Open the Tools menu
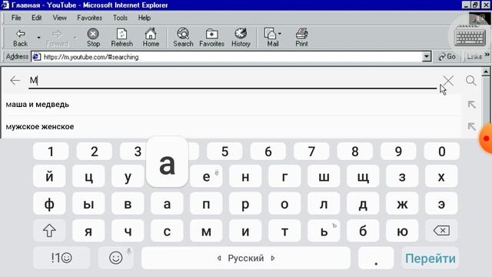Screen dimensions: 492x277 click(x=120, y=18)
